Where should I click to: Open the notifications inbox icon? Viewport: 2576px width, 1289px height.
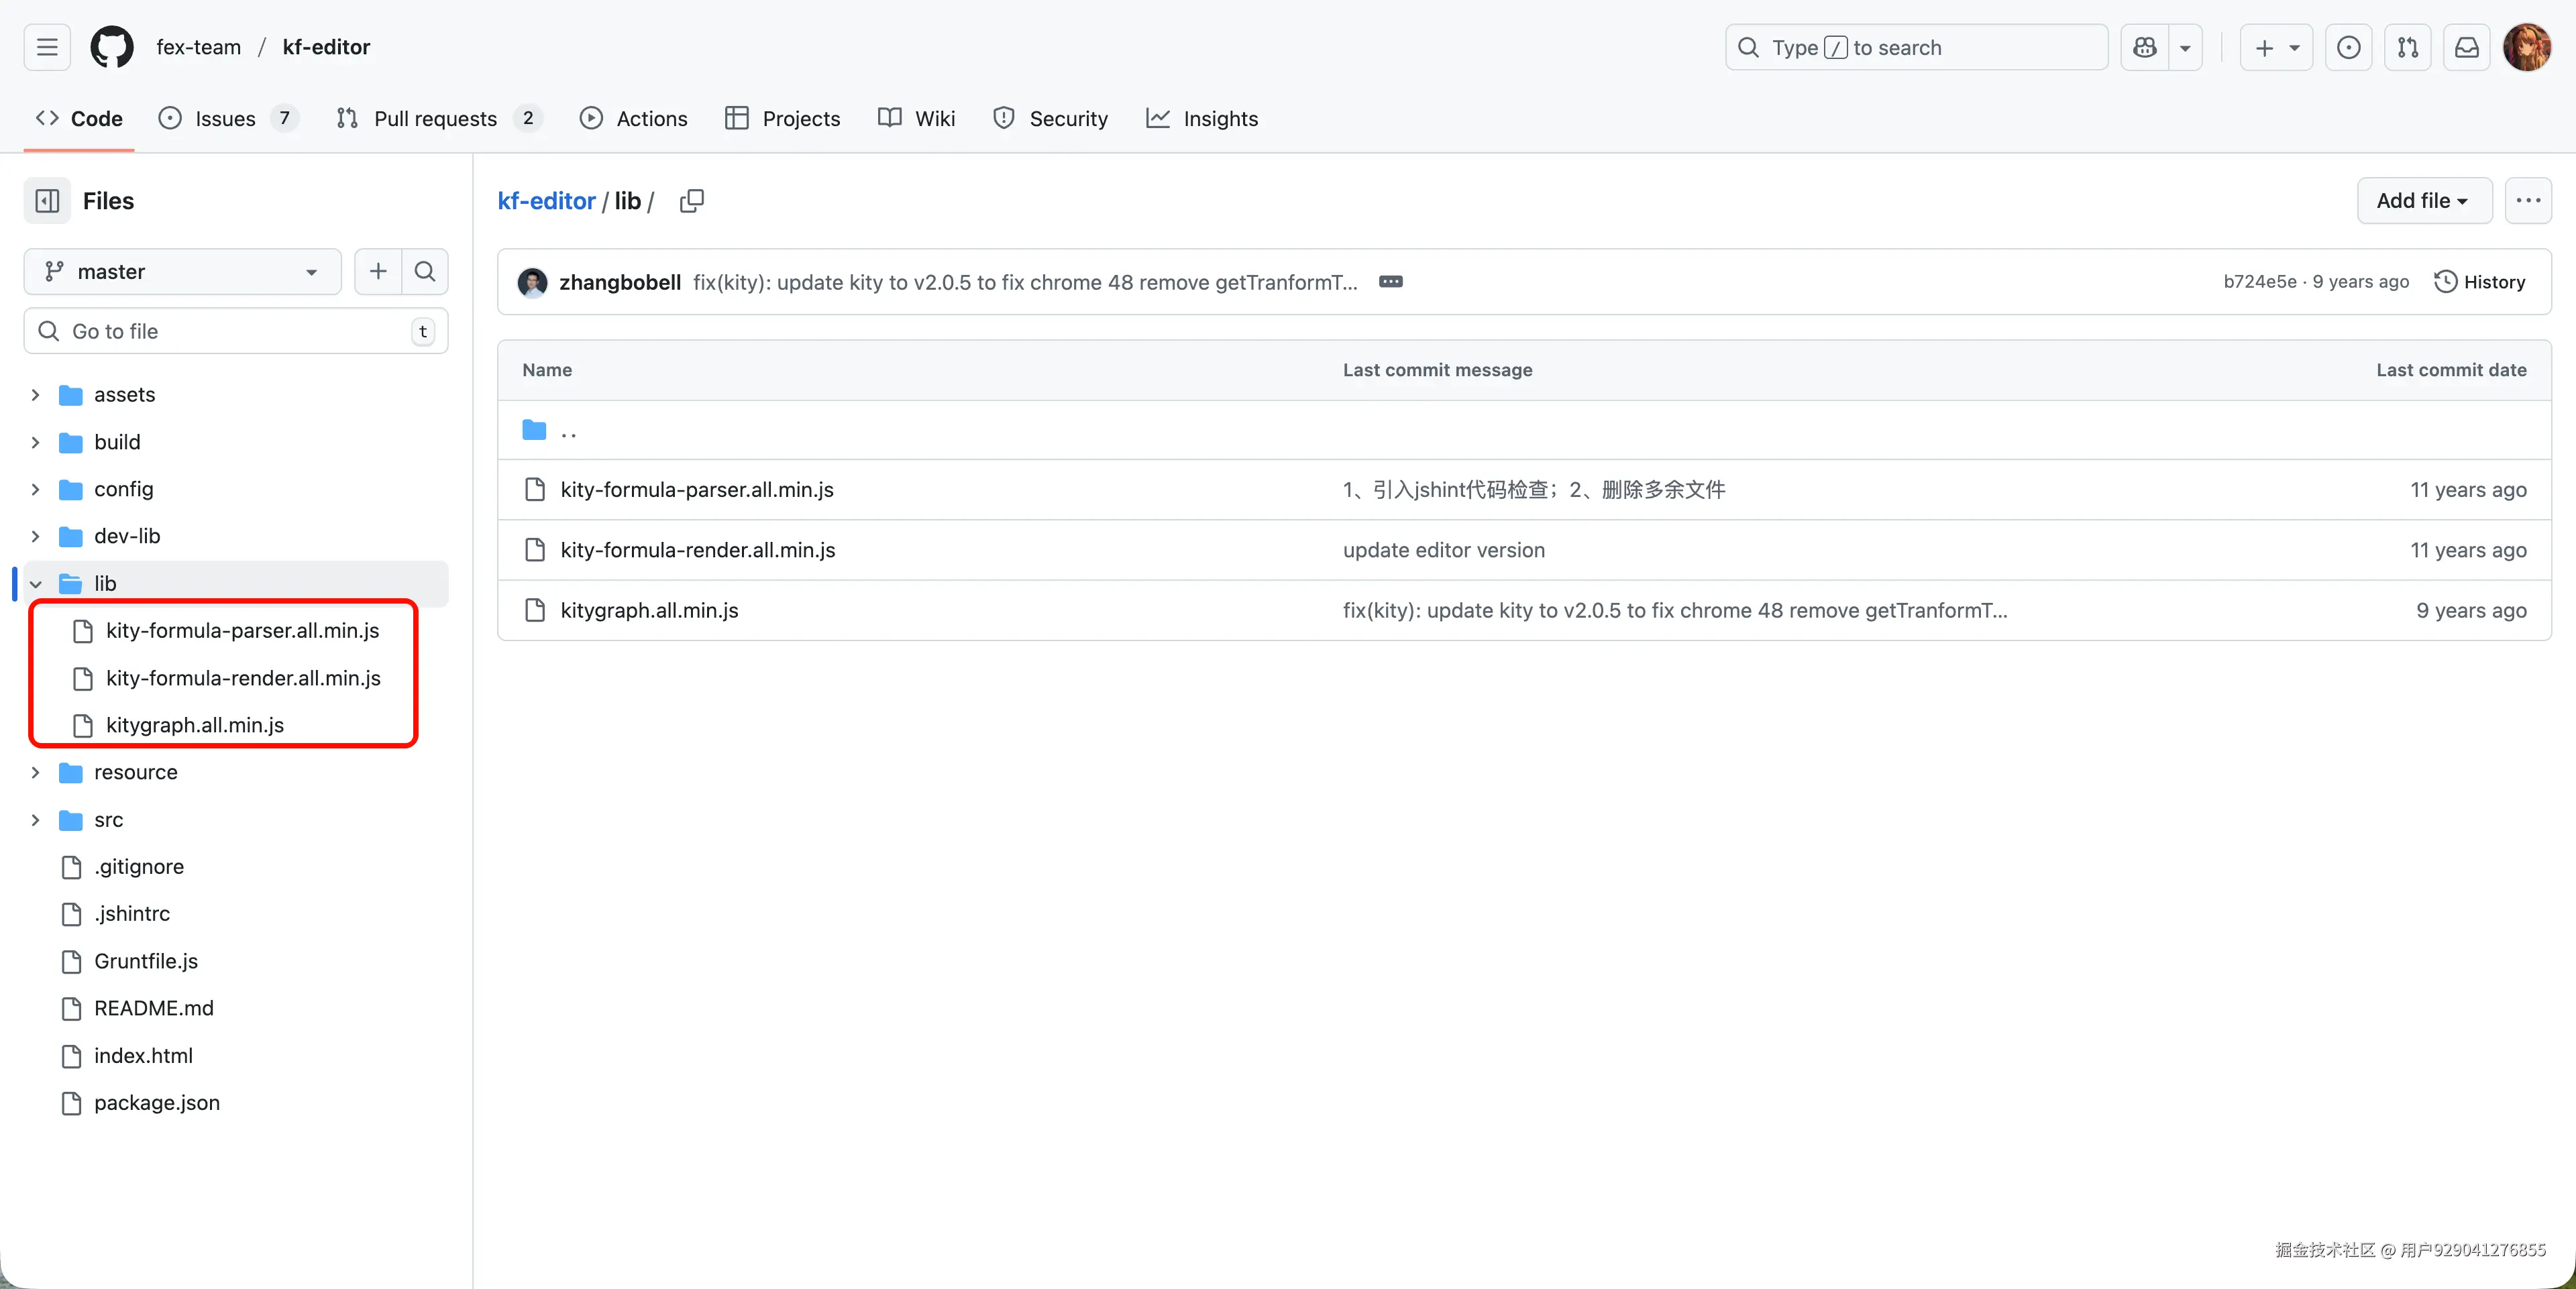2466,47
